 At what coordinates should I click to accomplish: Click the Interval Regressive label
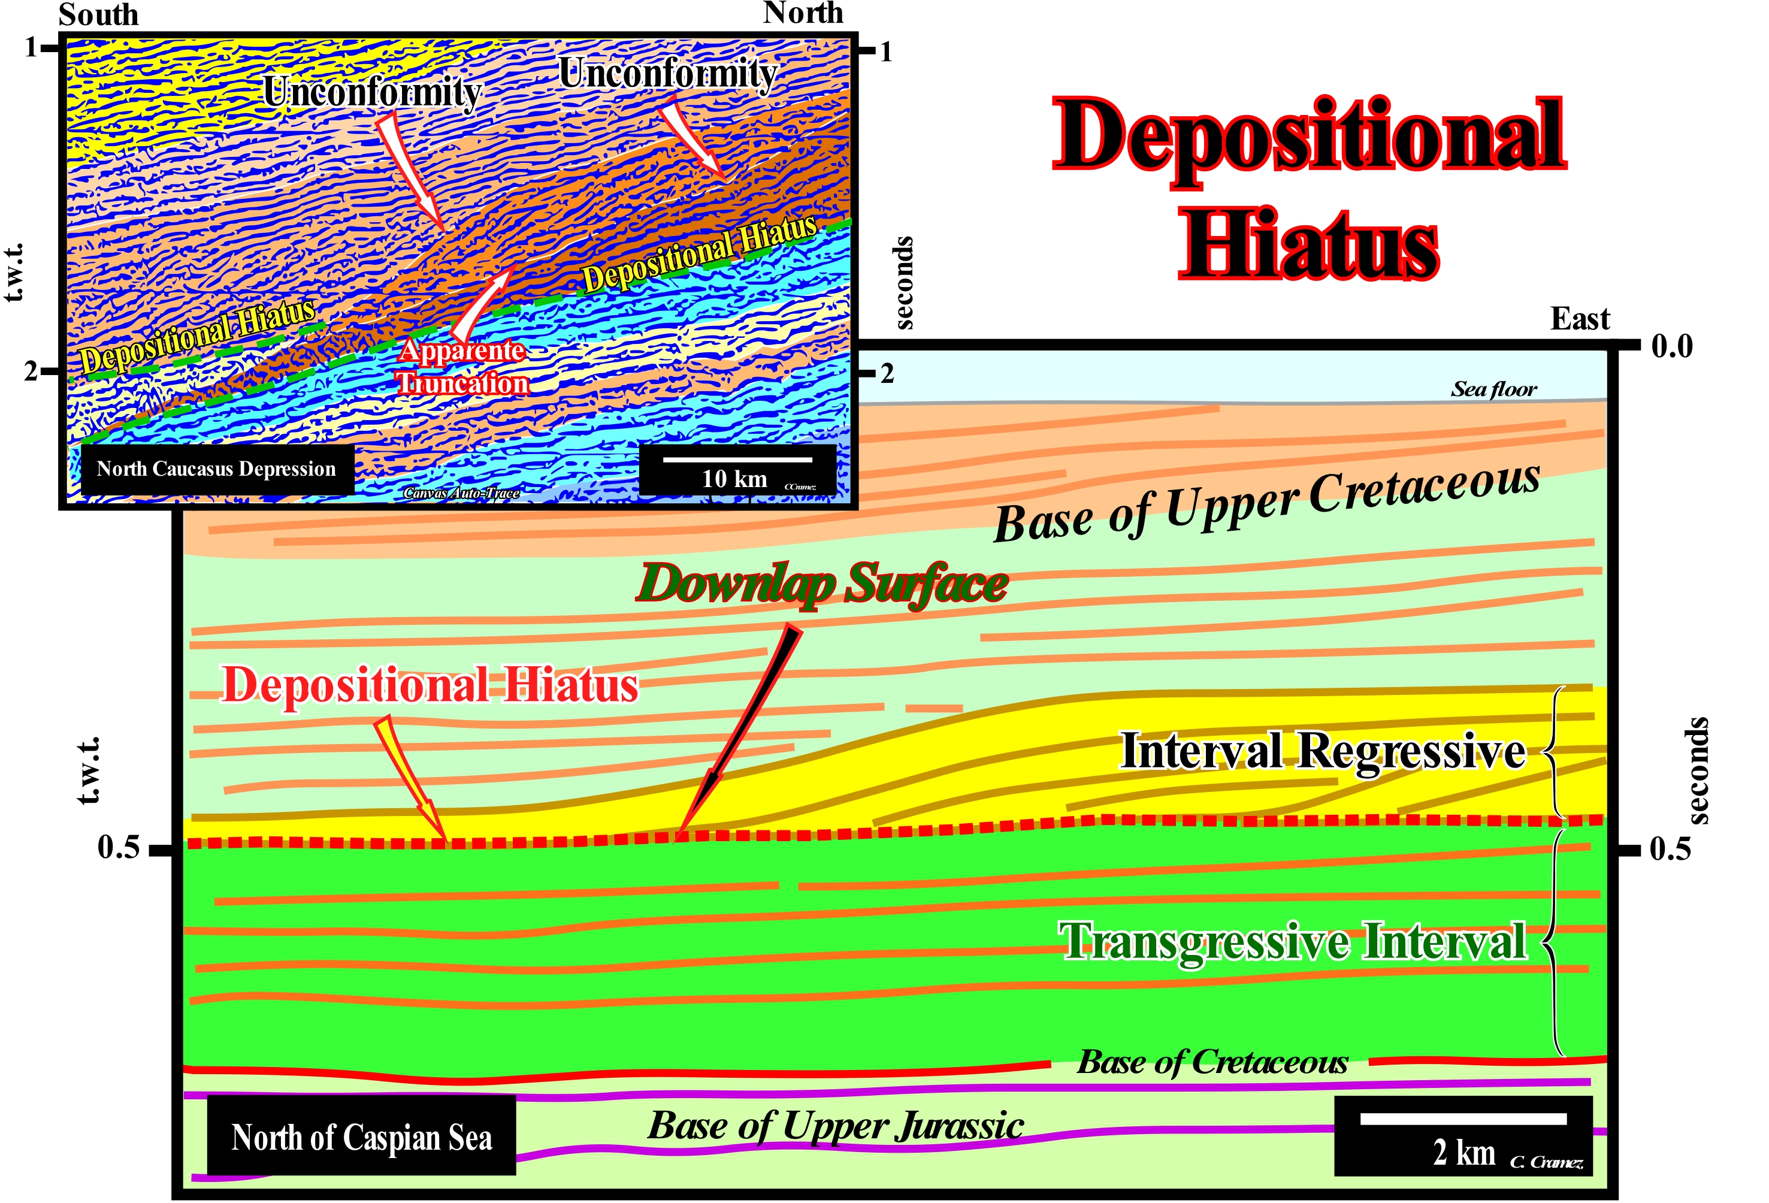1323,751
